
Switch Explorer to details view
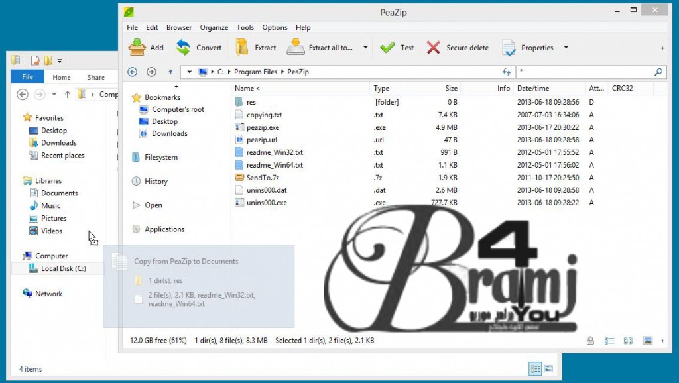click(x=534, y=369)
